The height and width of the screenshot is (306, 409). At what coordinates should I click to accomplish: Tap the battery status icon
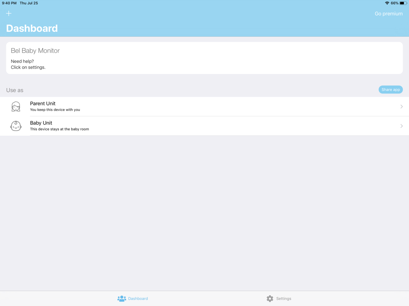(x=403, y=3)
